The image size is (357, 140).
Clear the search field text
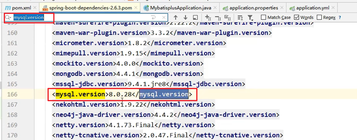click(x=164, y=18)
